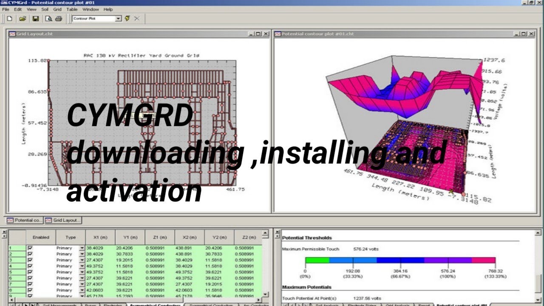
Task: Click the Save floppy disk icon
Action: (36, 19)
